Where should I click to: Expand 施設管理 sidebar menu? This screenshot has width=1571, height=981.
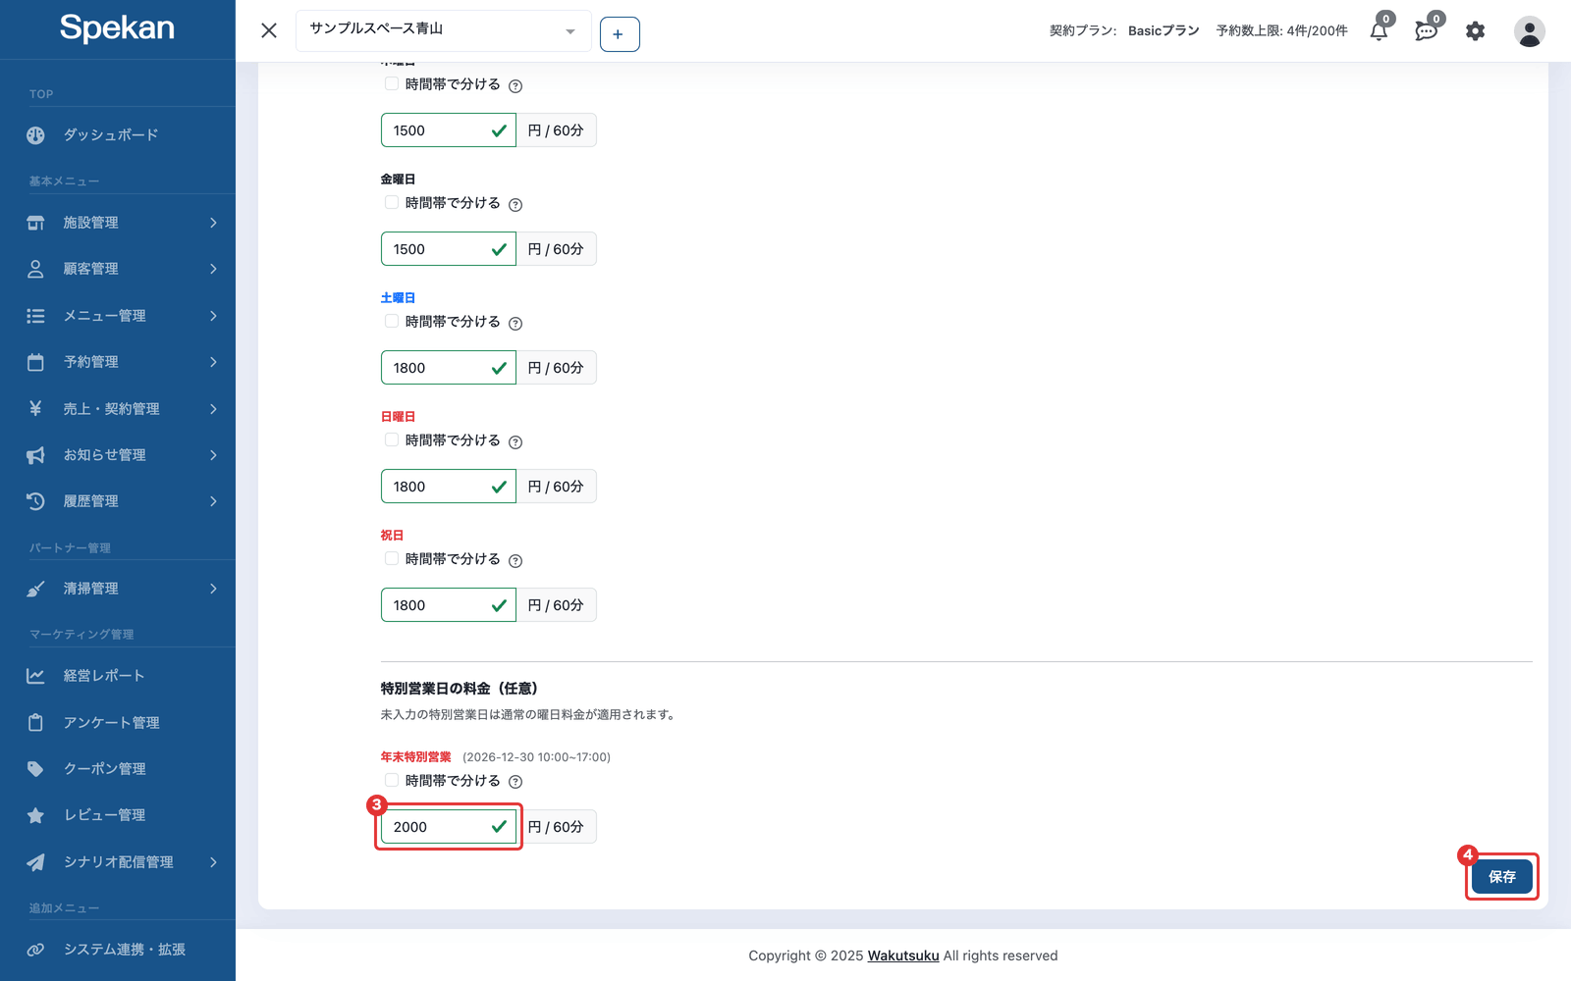click(x=118, y=223)
